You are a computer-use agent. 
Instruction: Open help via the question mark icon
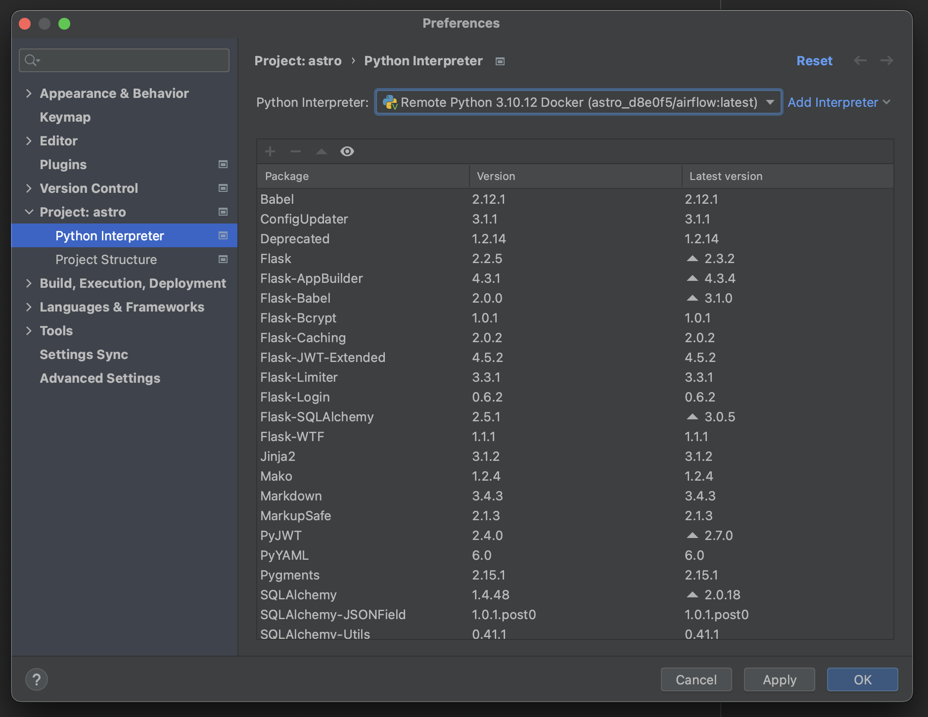[x=36, y=679]
